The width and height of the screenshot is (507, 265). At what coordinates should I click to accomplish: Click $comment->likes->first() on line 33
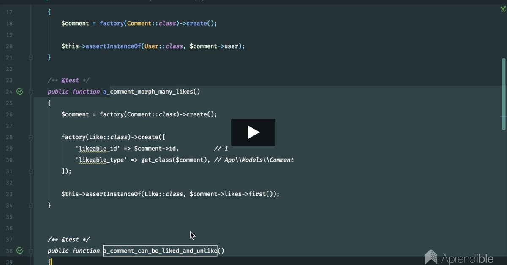click(233, 194)
